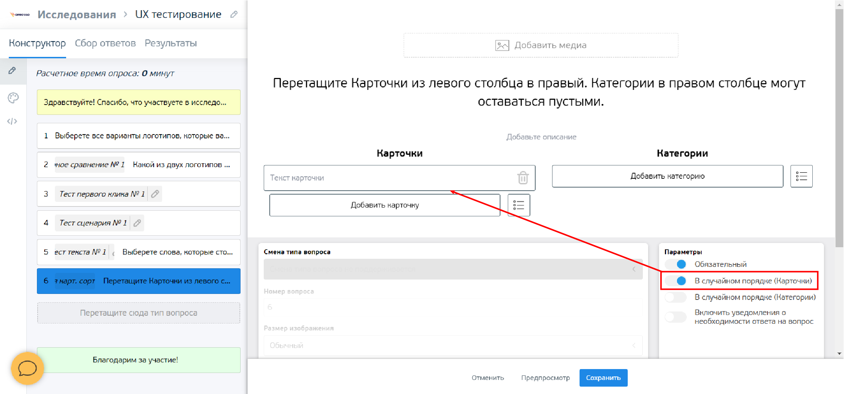This screenshot has height=394, width=844.
Task: Select the greeting Здравствуйте! Спасибо block
Action: click(x=139, y=102)
